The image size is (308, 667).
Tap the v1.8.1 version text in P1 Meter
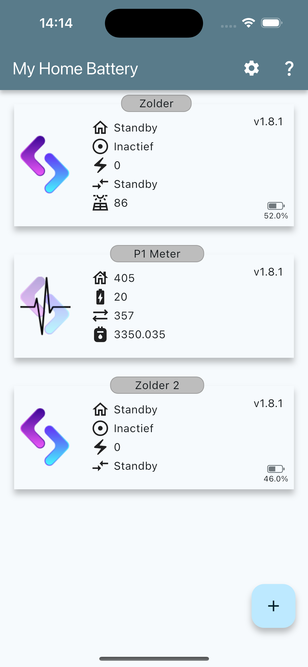[x=268, y=272]
